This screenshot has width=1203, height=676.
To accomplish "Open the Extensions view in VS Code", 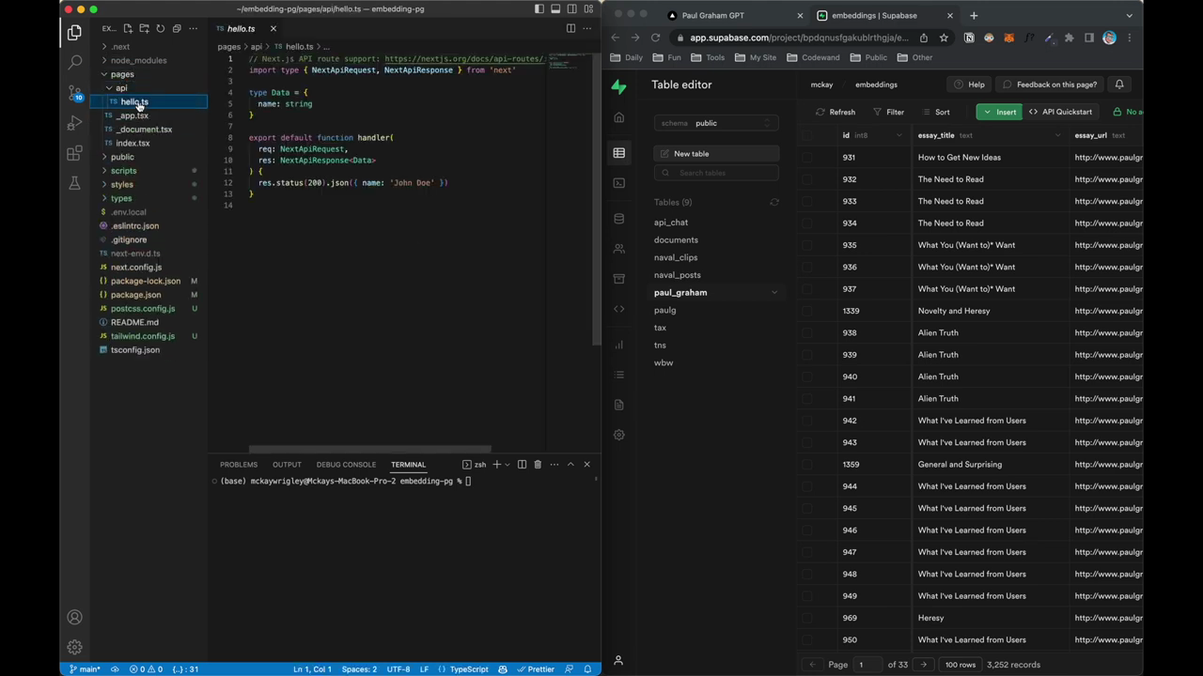I will 74,153.
